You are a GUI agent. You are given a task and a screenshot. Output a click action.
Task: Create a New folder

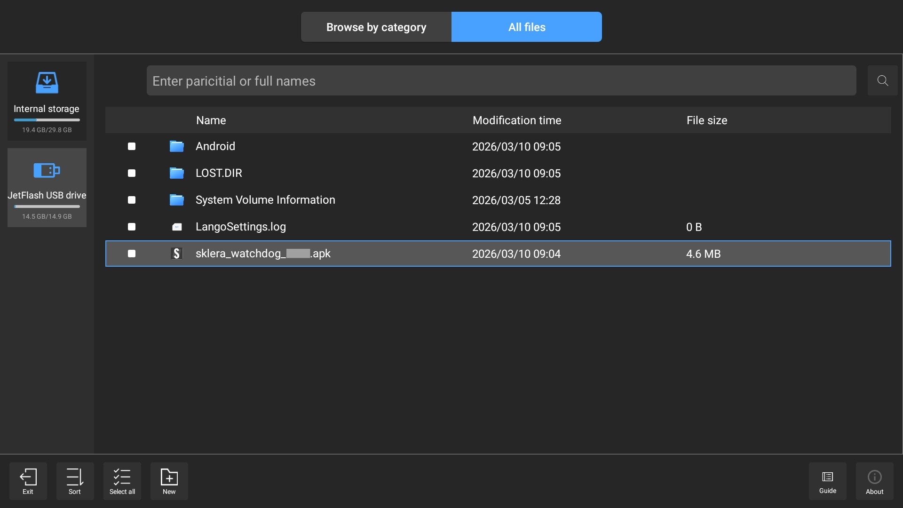(x=169, y=481)
